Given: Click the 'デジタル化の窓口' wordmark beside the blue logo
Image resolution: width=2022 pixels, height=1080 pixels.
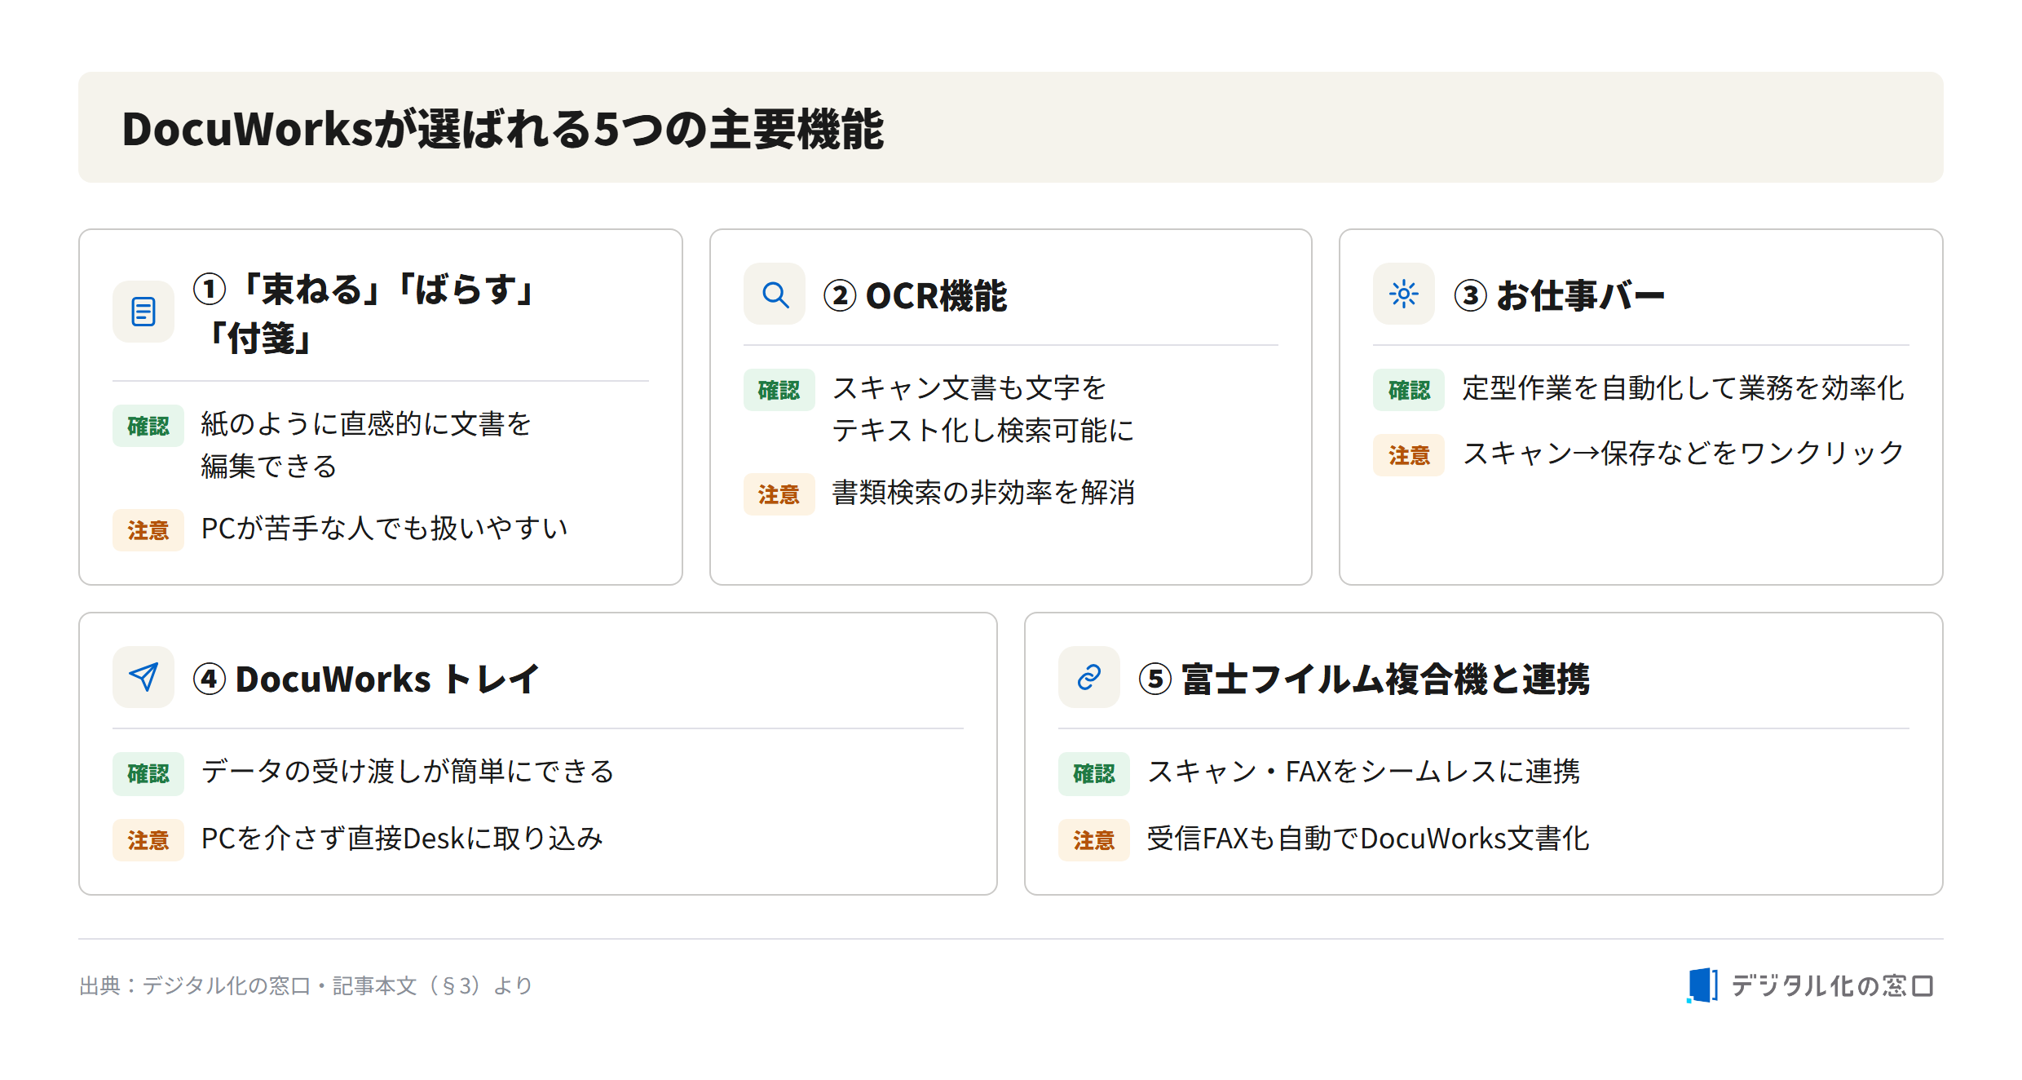Looking at the screenshot, I should (1833, 985).
